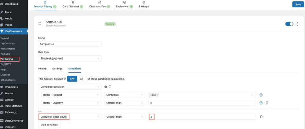Viewport: 305px width, 129px height.
Task: Go to the Exclusions tab
Action: coord(125,5)
